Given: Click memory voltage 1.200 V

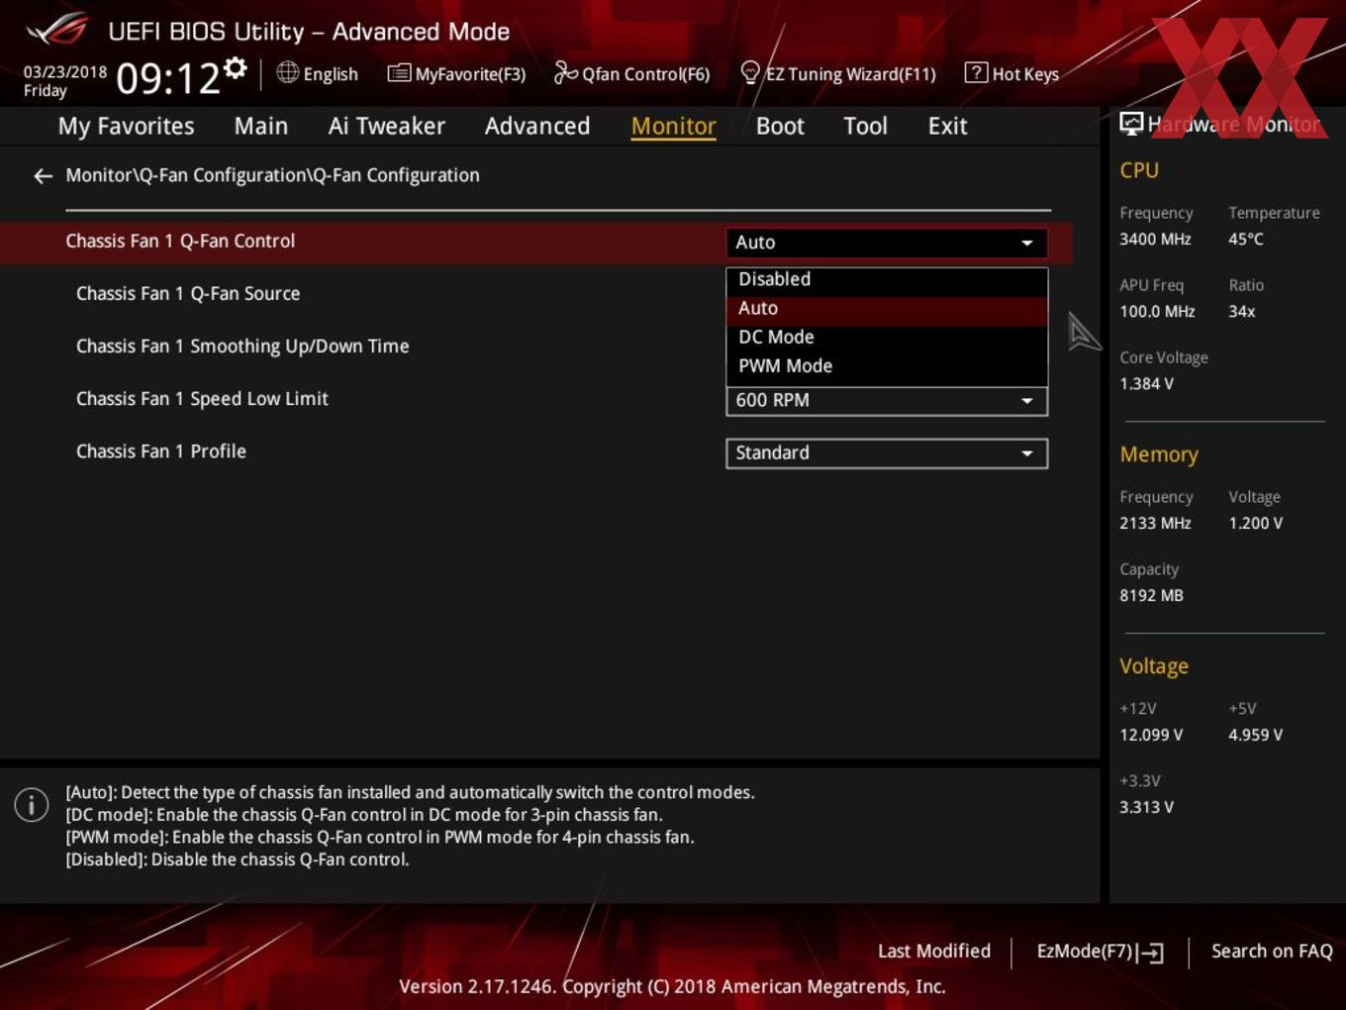Looking at the screenshot, I should coord(1256,523).
